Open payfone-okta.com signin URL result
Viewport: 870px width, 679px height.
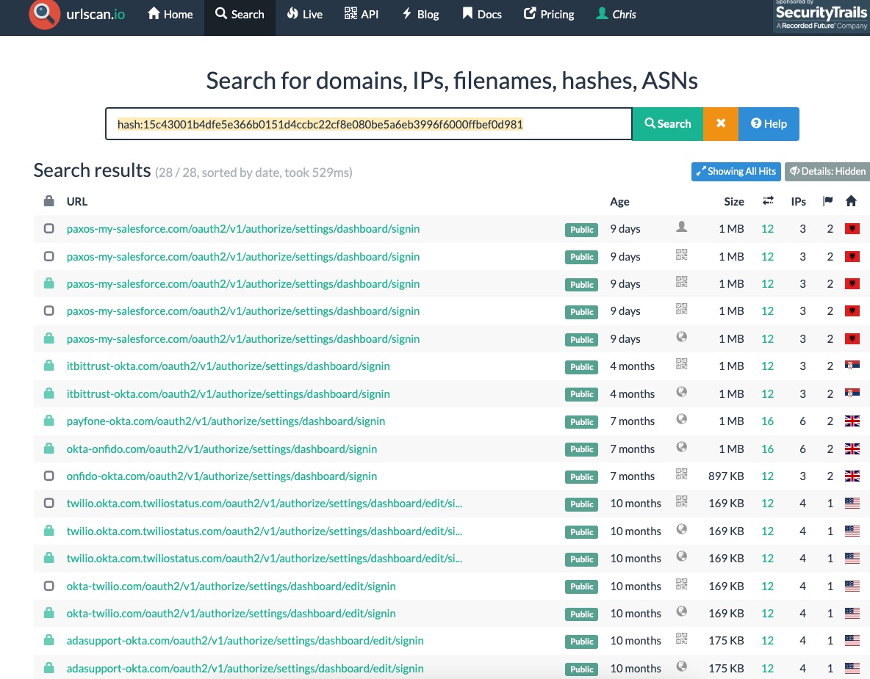click(x=226, y=421)
